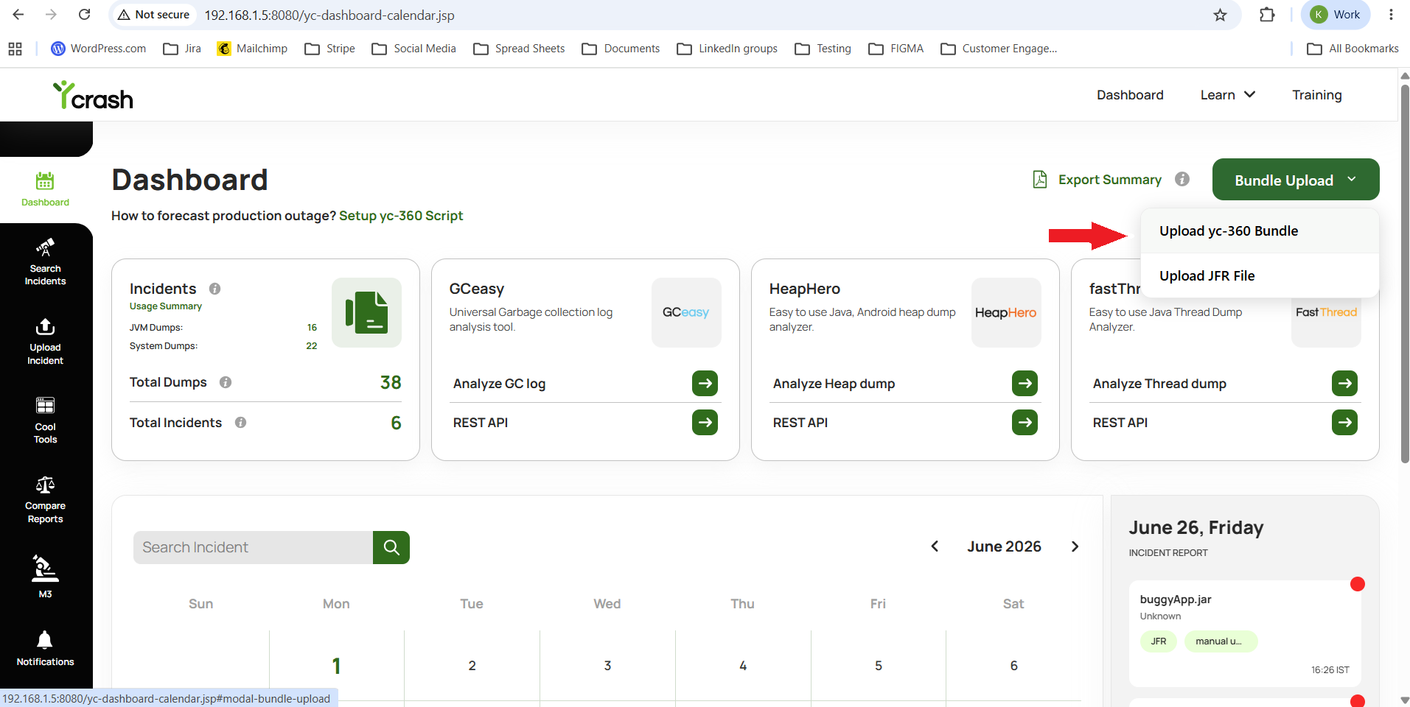Viewport: 1410px width, 707px height.
Task: Open the Setup yc-360 Script link
Action: (x=401, y=216)
